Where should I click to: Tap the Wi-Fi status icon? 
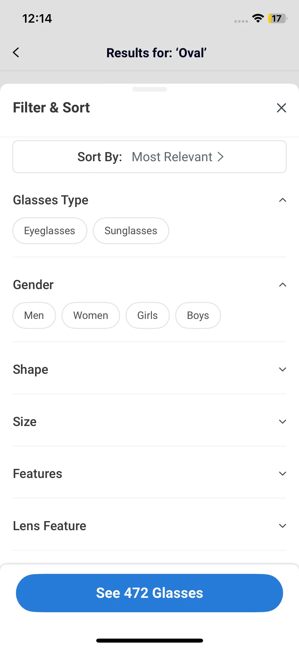click(258, 18)
